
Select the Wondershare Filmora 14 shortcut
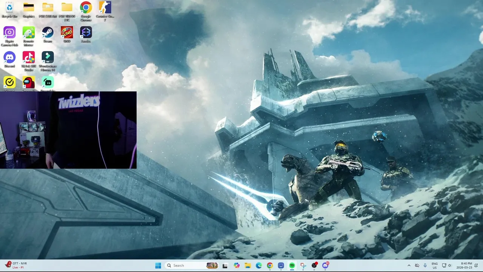pos(48,61)
